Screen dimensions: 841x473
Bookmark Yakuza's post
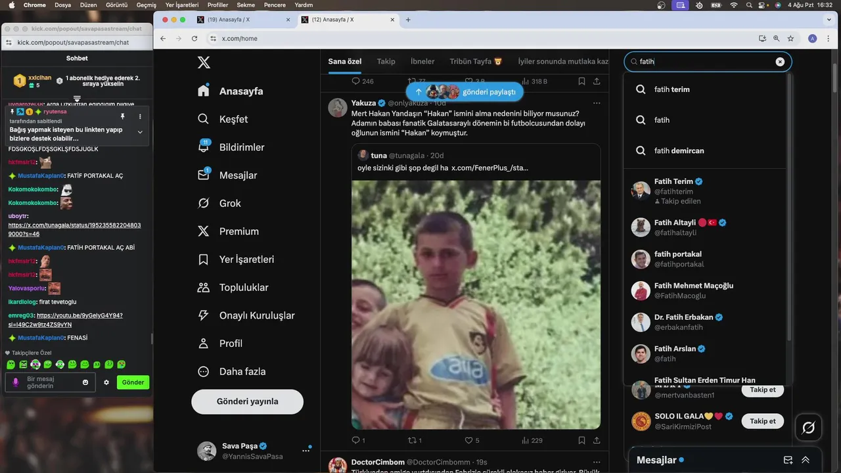click(581, 440)
